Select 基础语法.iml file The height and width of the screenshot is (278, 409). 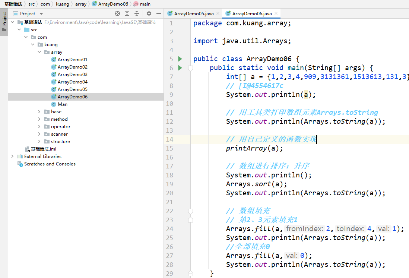point(43,149)
